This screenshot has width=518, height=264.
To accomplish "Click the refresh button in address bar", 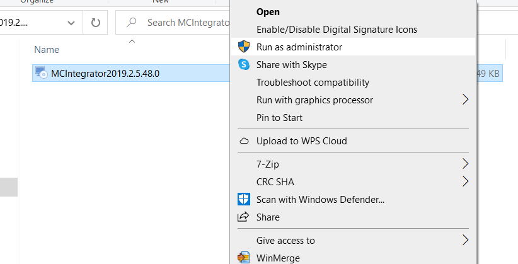I will pos(96,23).
